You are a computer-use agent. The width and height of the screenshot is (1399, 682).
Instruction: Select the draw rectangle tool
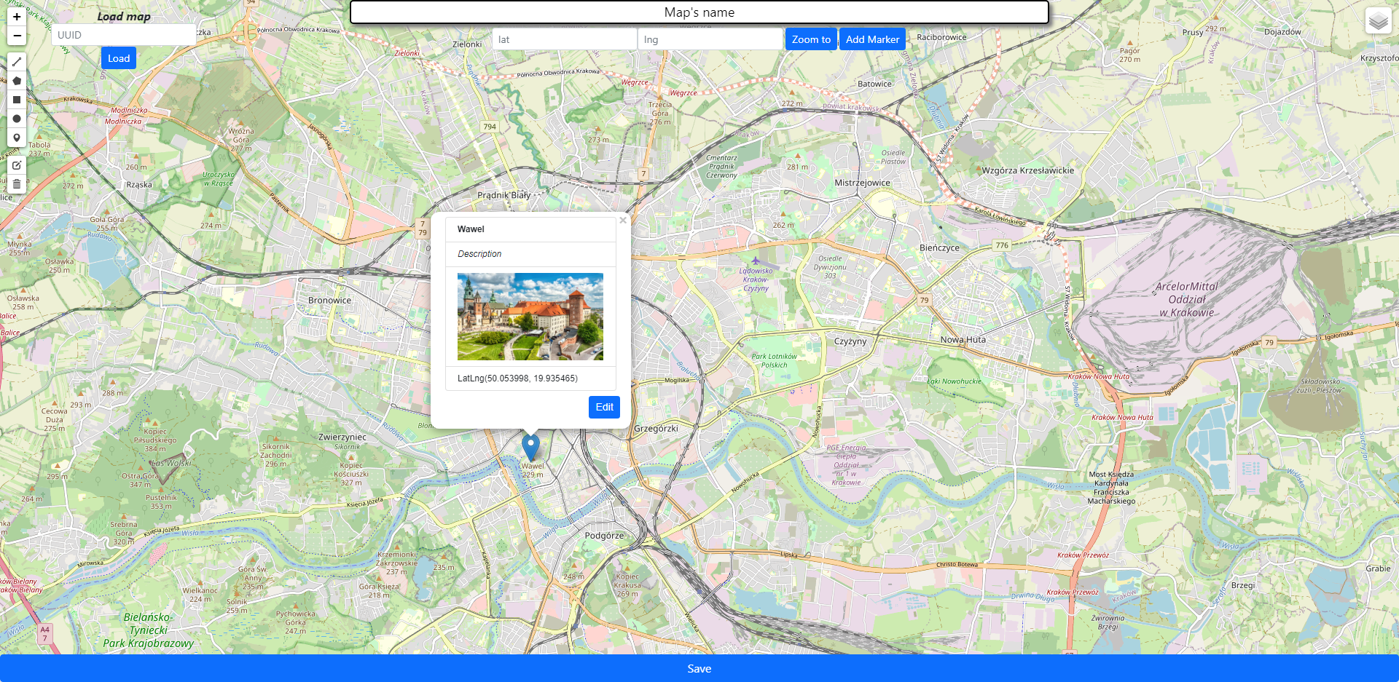pyautogui.click(x=17, y=100)
